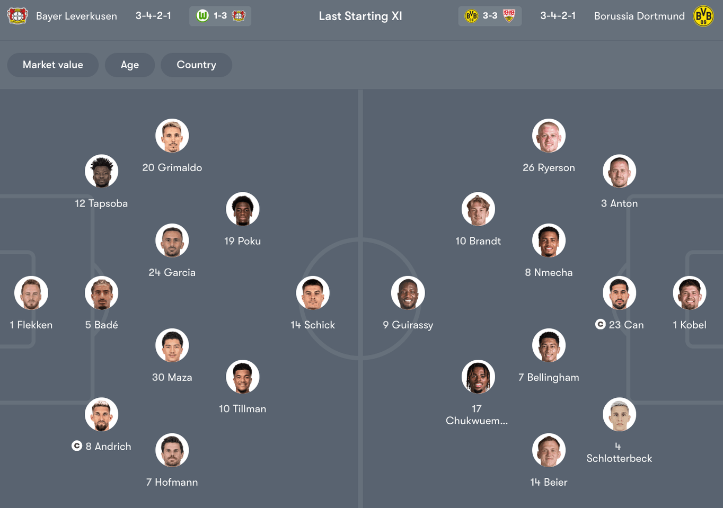Click the truncated Chukwuemeka name label
Screen dimensions: 723x508
(476, 420)
